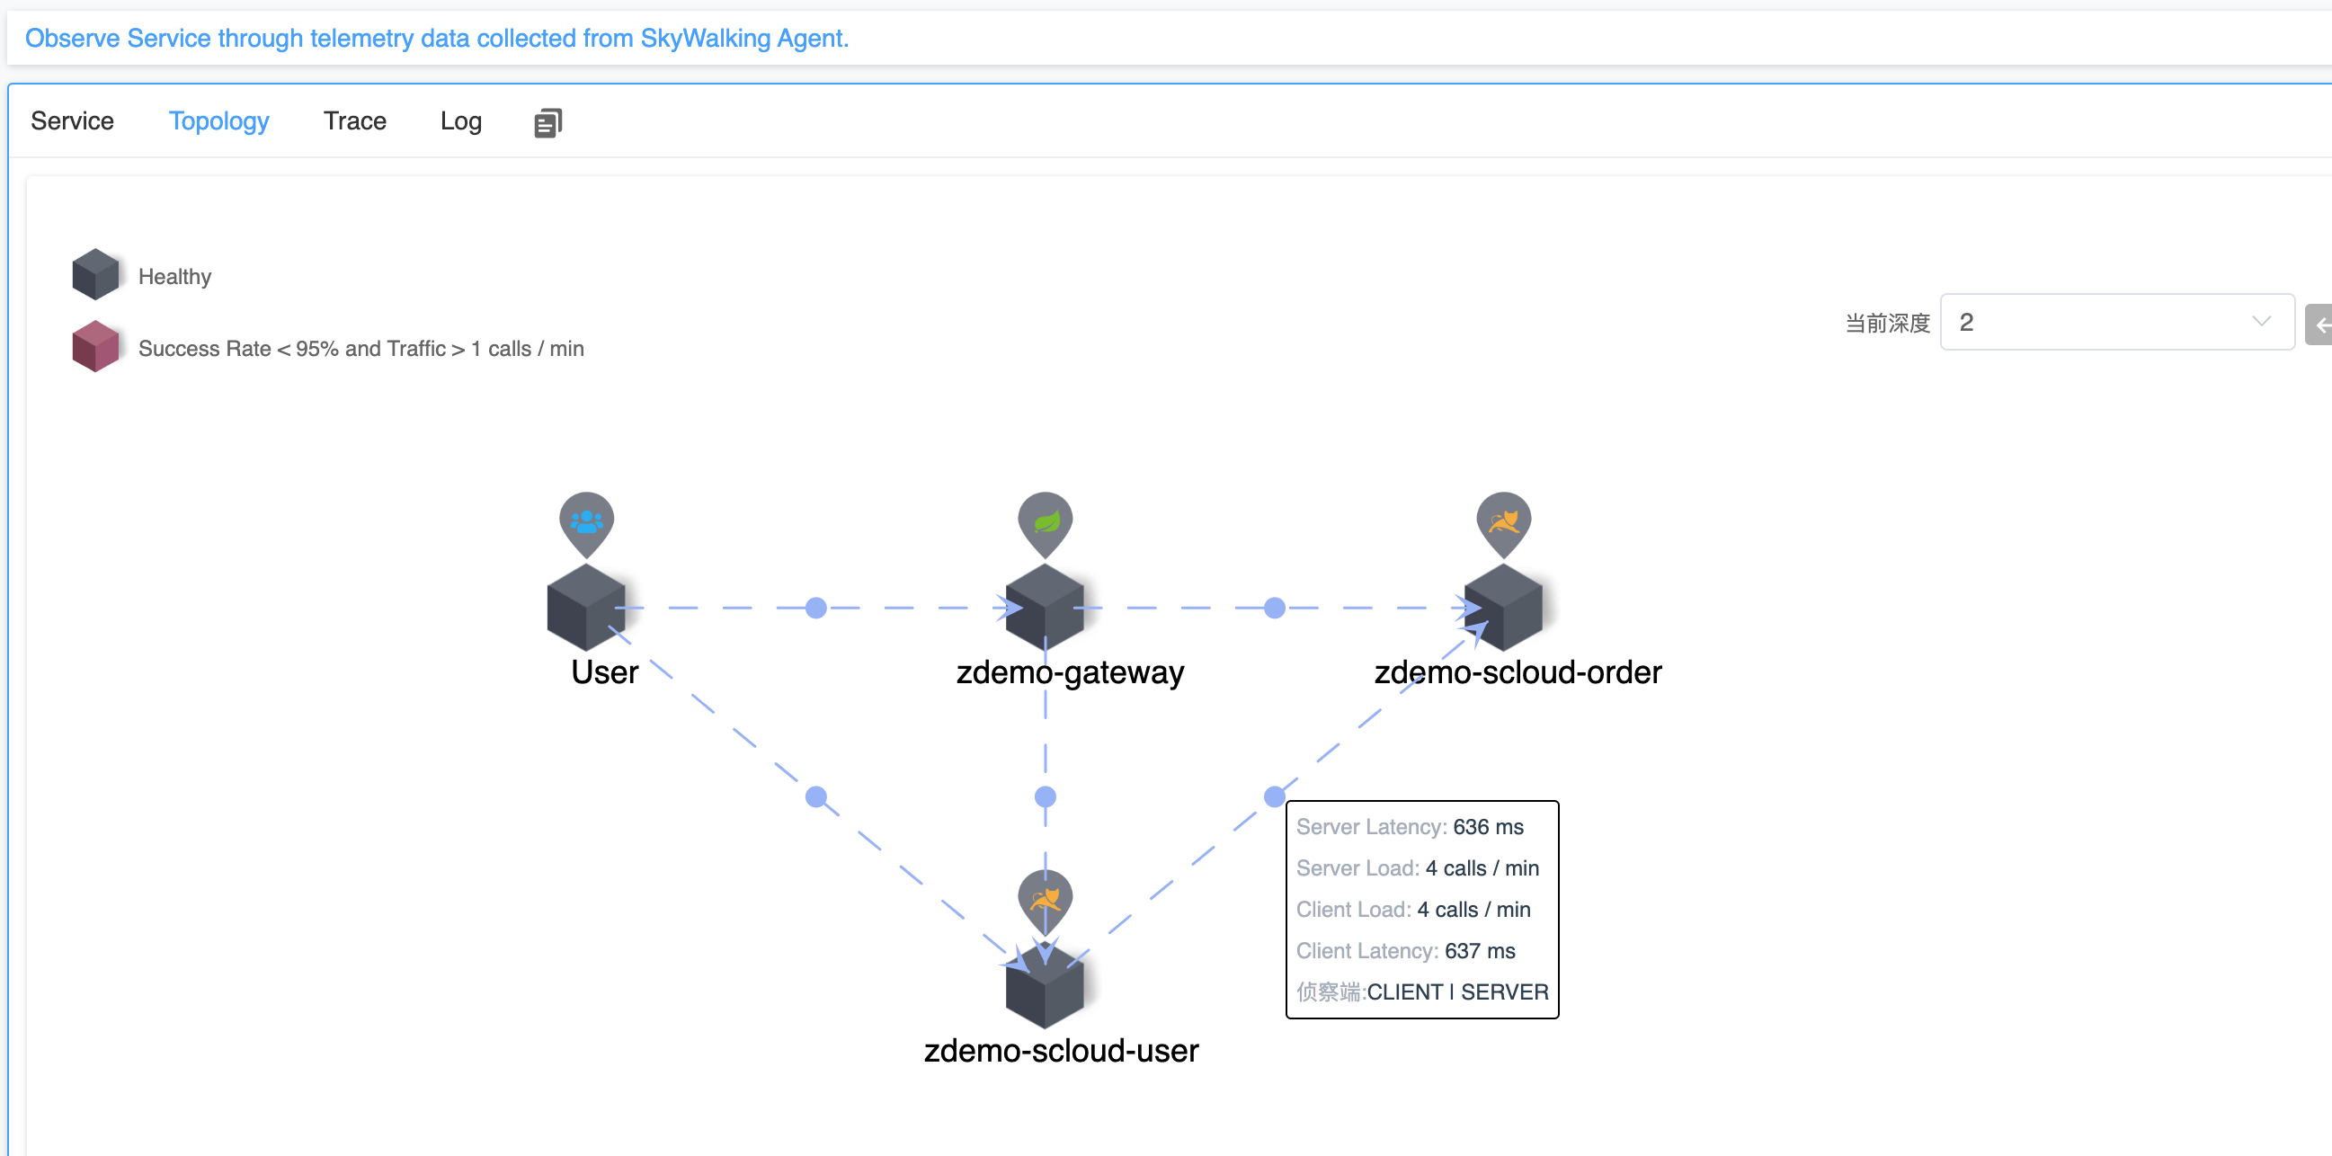Select the zdemo-scloud-user node cube
Screen dimensions: 2332x1156
[x=1045, y=985]
